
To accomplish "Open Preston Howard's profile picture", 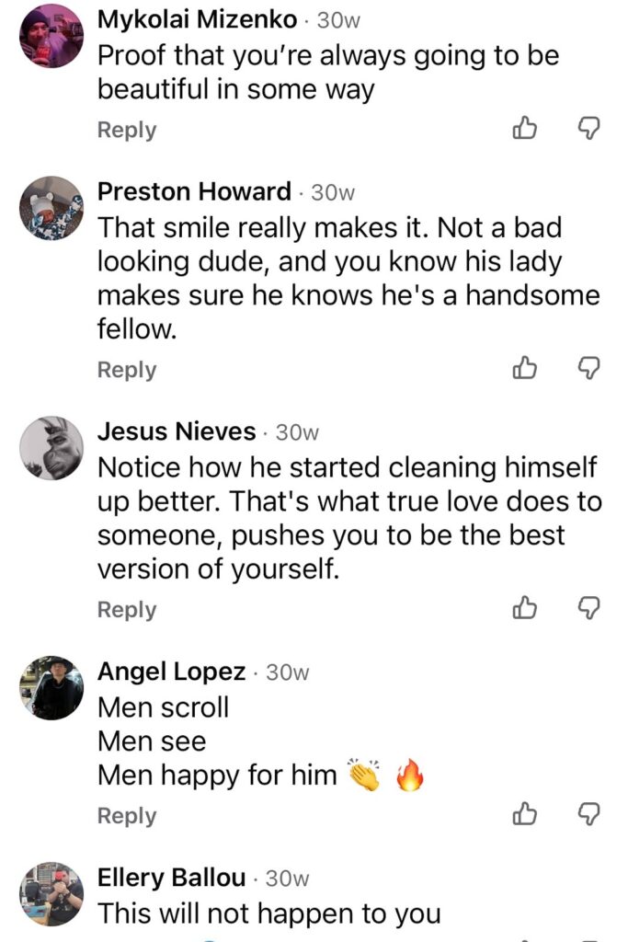I will 51,208.
